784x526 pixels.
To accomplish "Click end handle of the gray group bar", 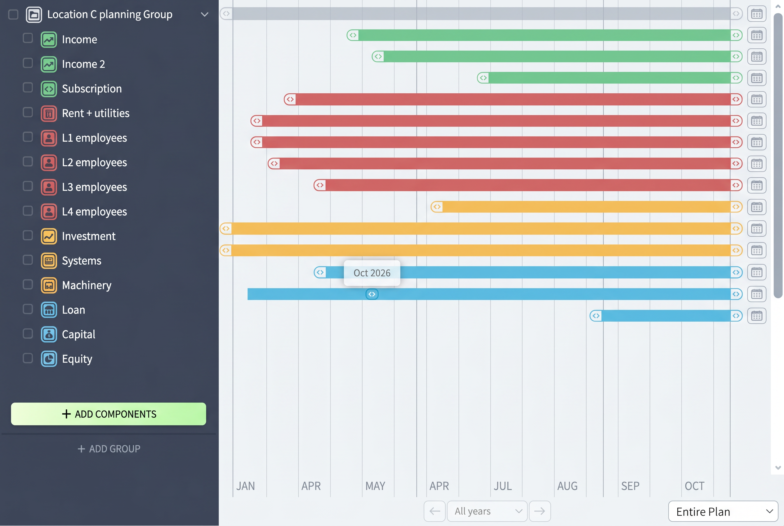I will tap(736, 14).
